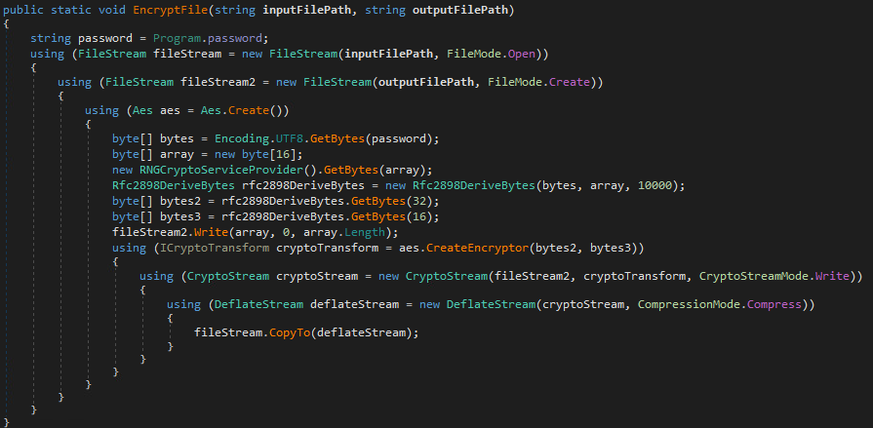
Task: Click CompressionMode.Compress enum value
Action: click(x=720, y=304)
